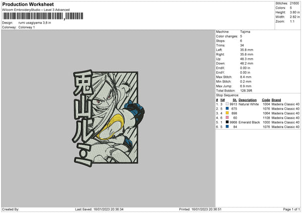Image resolution: width=302 pixels, height=213 pixels.
Task: Click the 'Color changes:' label
Action: (227, 36)
